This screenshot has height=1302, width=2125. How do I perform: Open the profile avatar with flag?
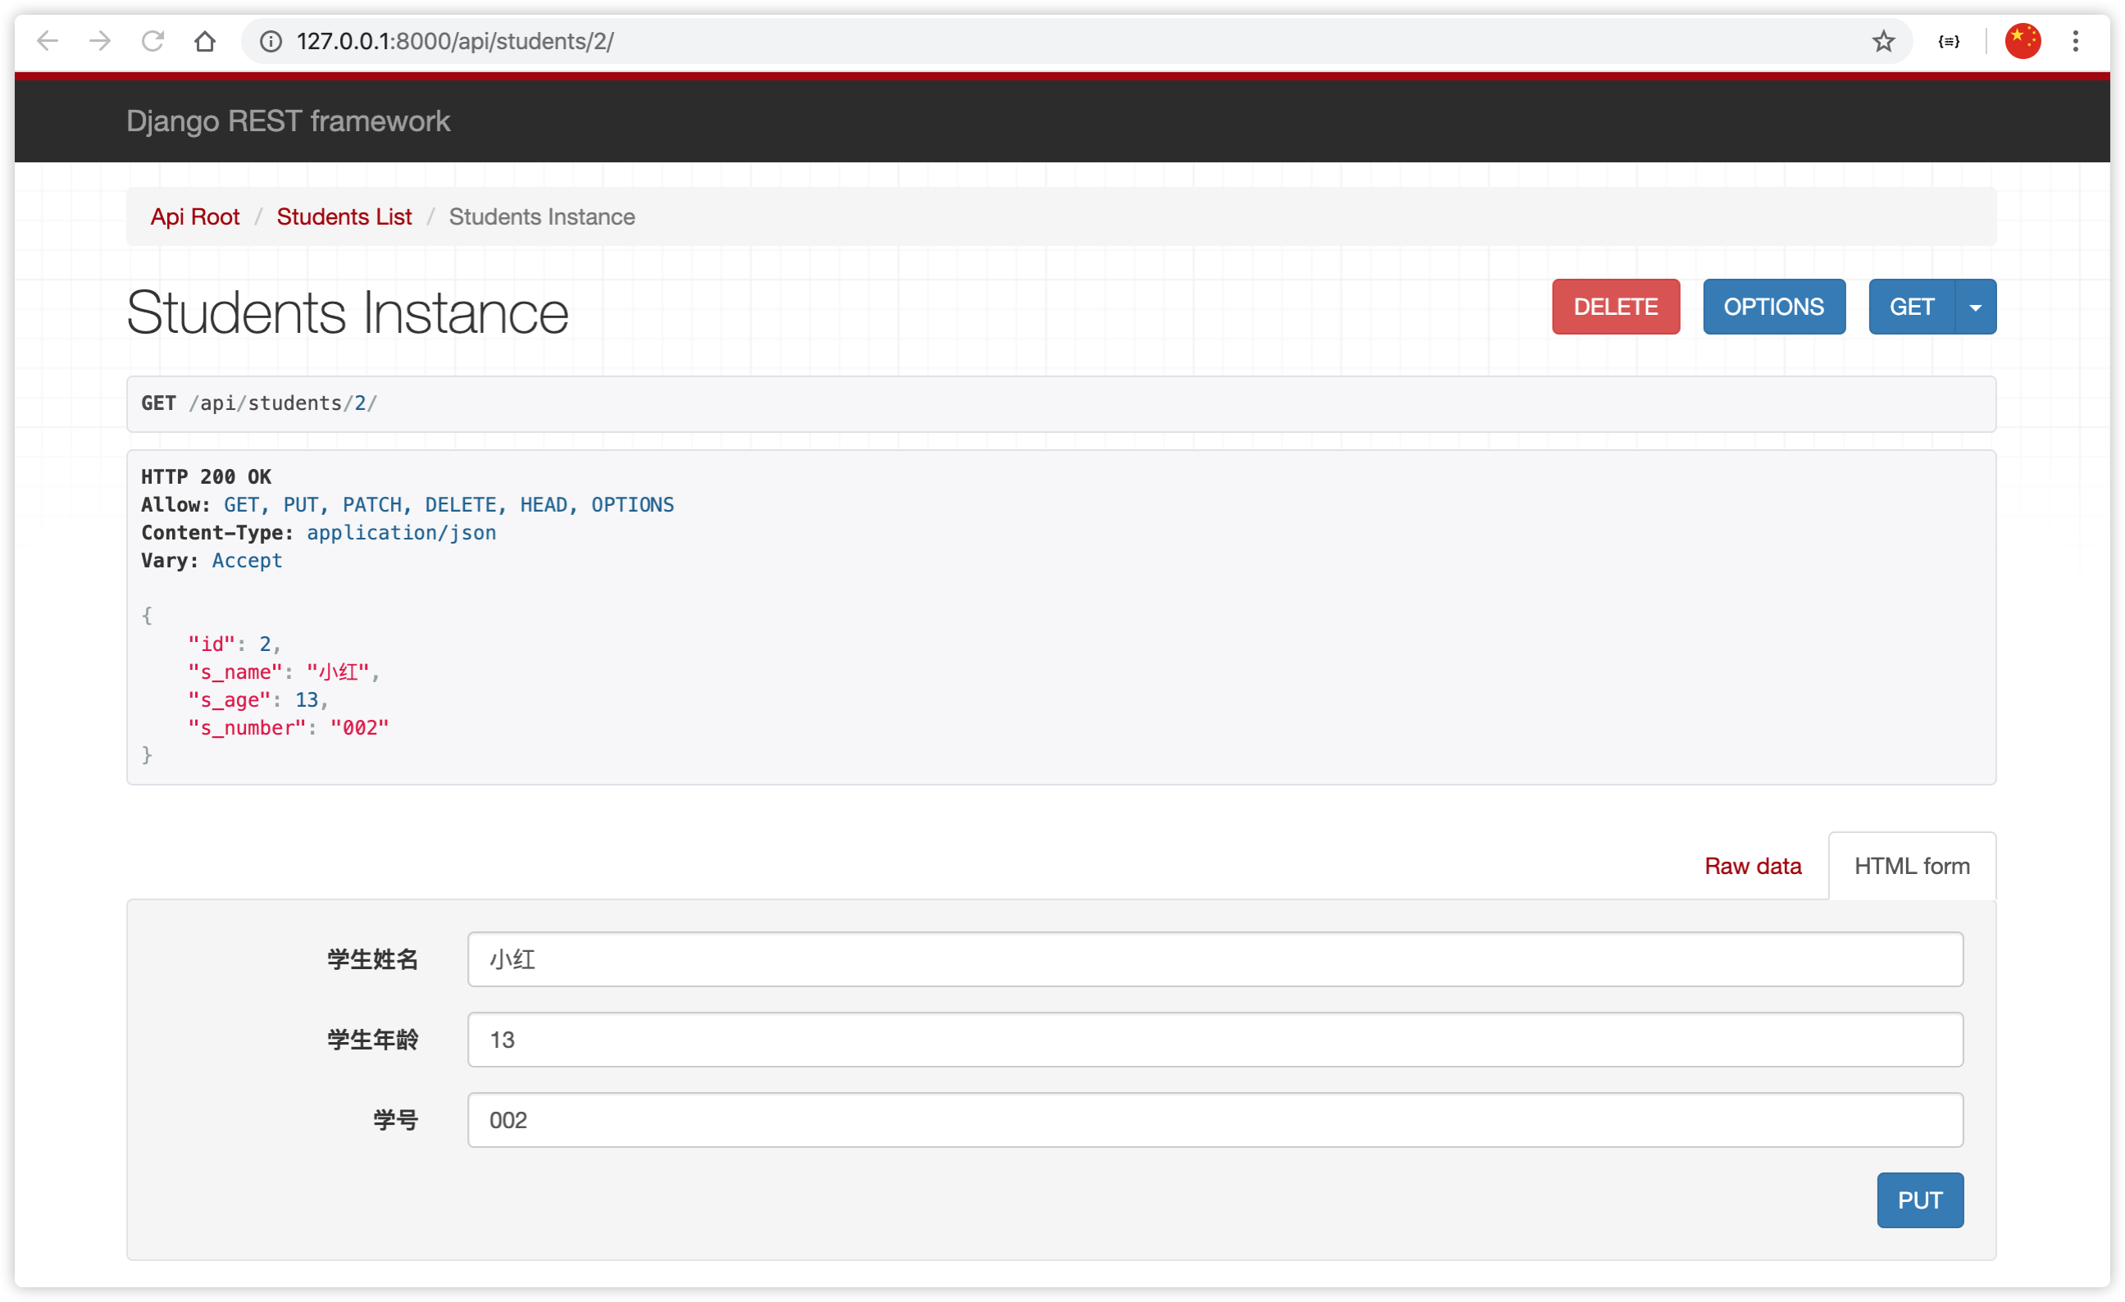[x=2023, y=40]
